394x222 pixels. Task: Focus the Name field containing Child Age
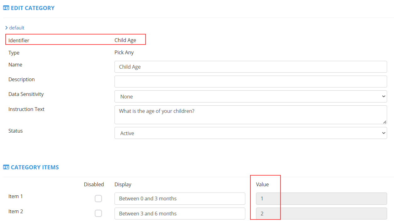tap(250, 67)
